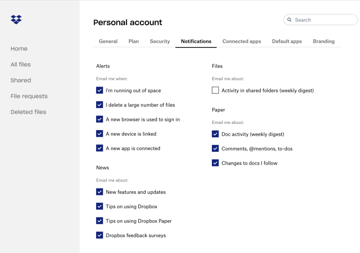Uncheck "Doc activity (weekly digest)"
This screenshot has height=253, width=360.
tap(215, 134)
